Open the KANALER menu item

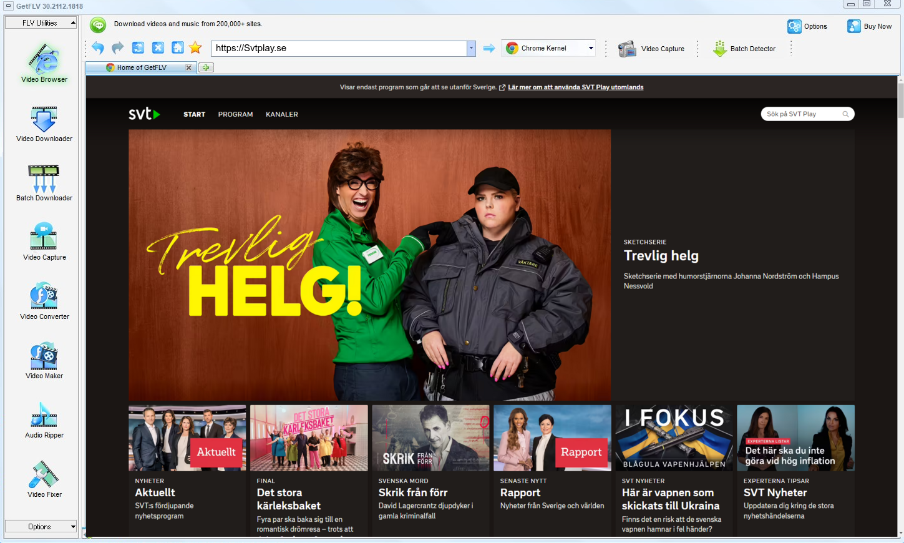click(282, 114)
